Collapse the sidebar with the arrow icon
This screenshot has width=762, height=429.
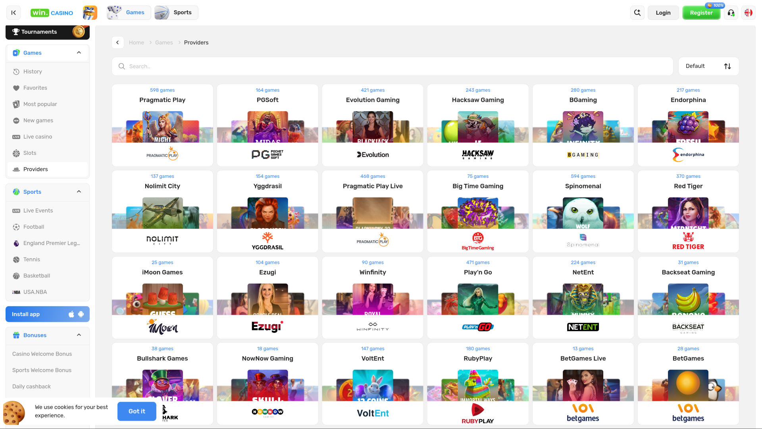click(13, 13)
